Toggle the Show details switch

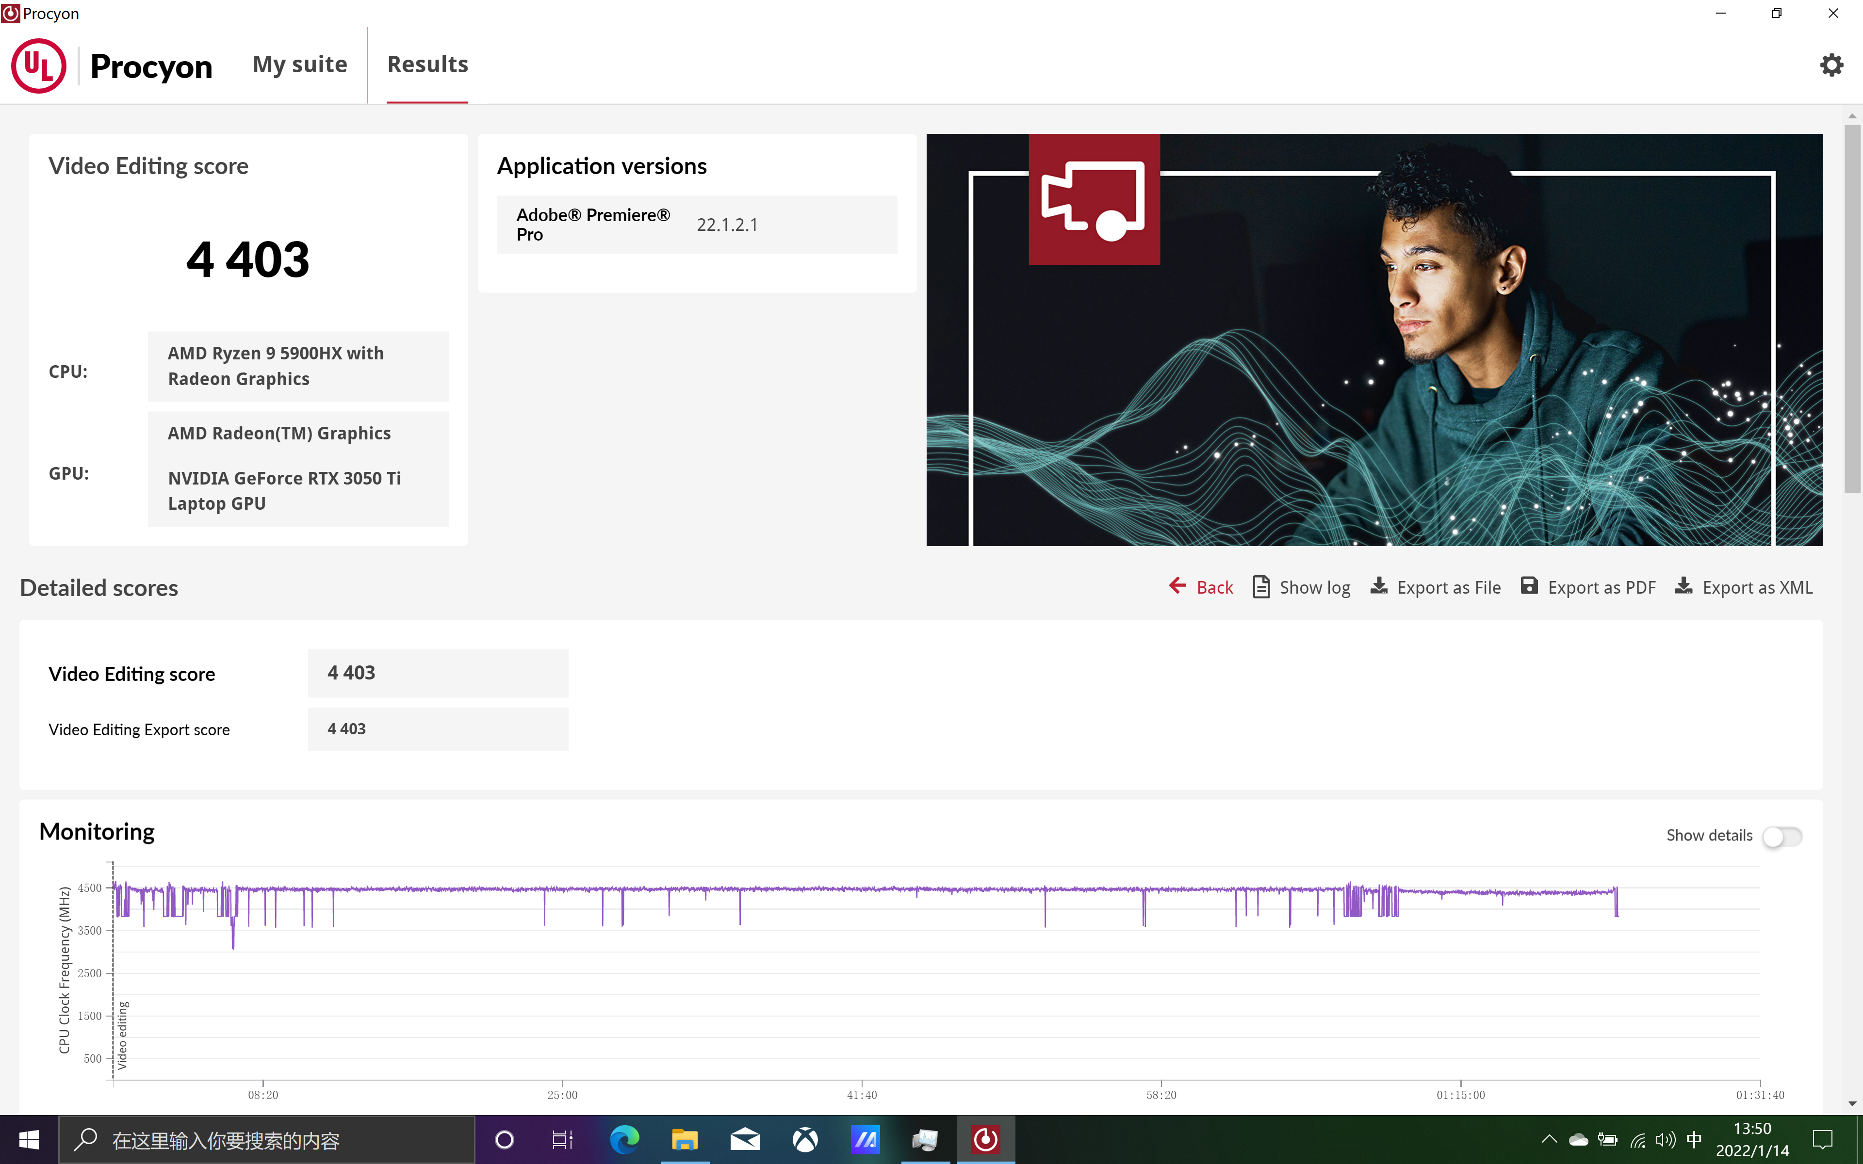[1782, 836]
